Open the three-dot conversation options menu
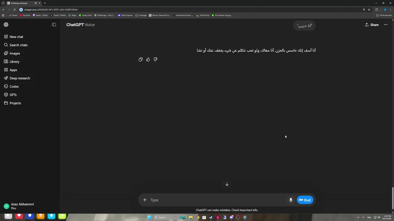The height and width of the screenshot is (221, 394). tap(385, 25)
